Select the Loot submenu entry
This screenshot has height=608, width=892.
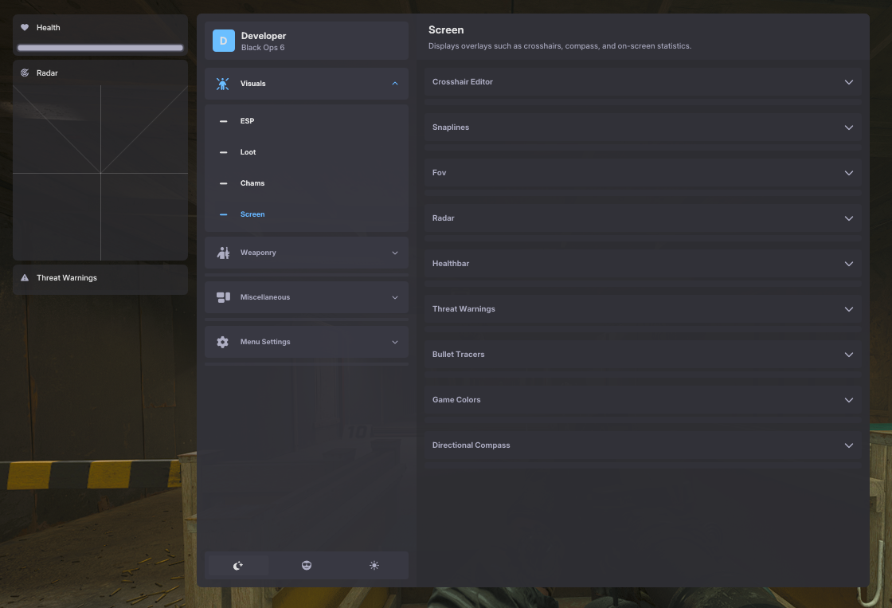coord(248,152)
